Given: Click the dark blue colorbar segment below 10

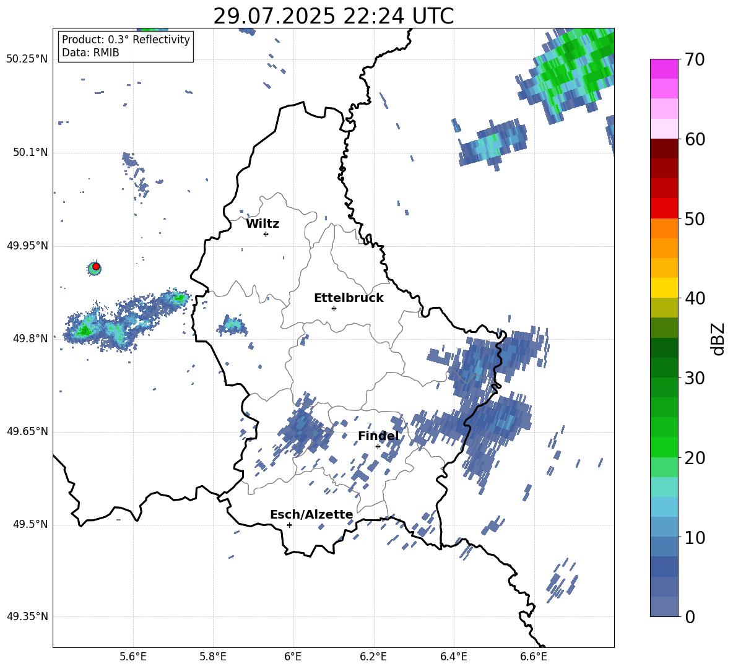Looking at the screenshot, I should pyautogui.click(x=664, y=566).
